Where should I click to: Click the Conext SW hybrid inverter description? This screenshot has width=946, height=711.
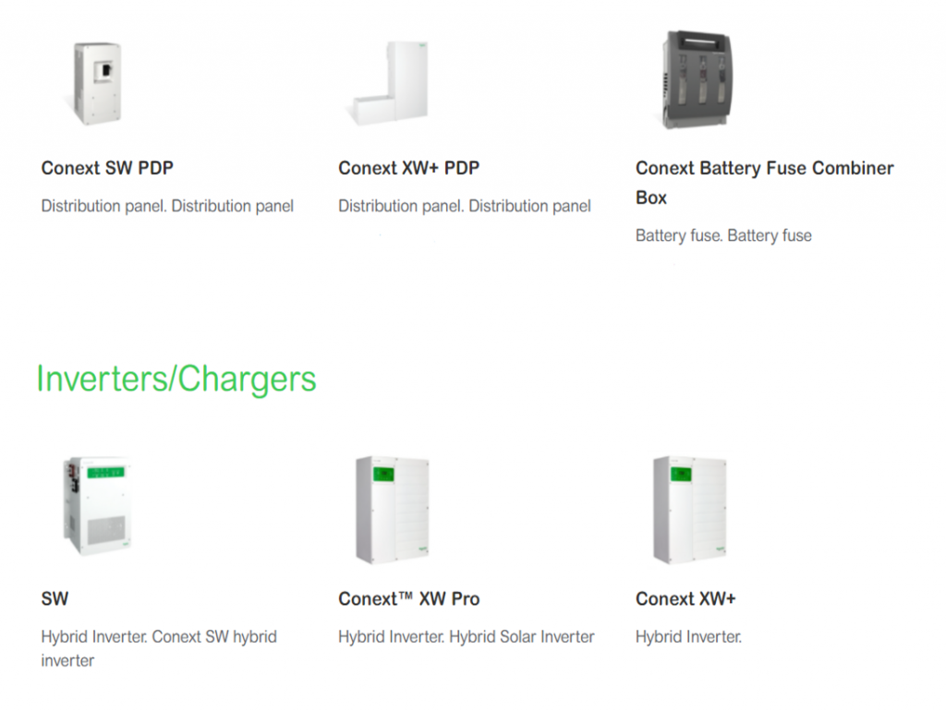point(159,648)
